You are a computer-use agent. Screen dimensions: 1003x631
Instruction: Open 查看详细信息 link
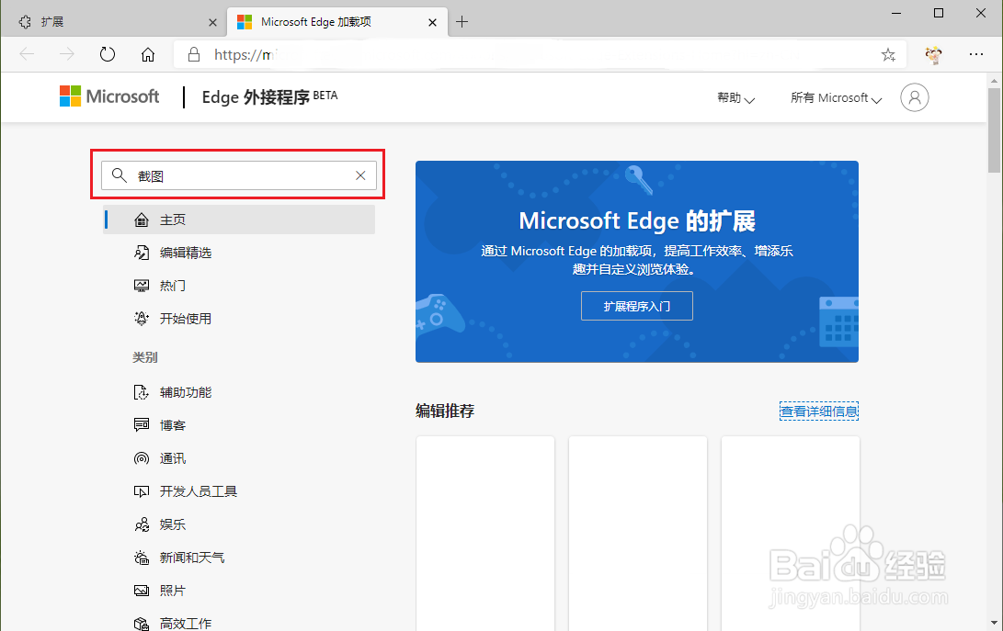click(x=819, y=411)
